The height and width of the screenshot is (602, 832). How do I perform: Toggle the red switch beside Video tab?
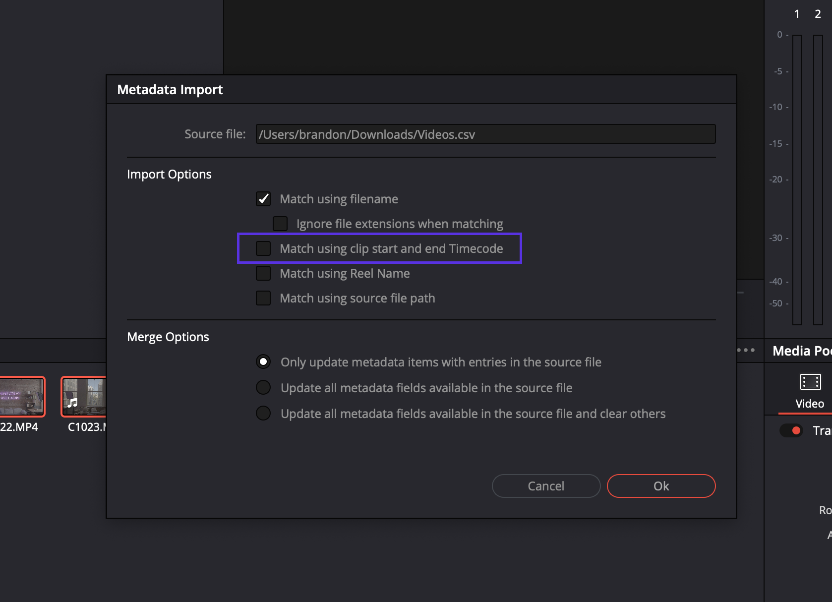[791, 430]
